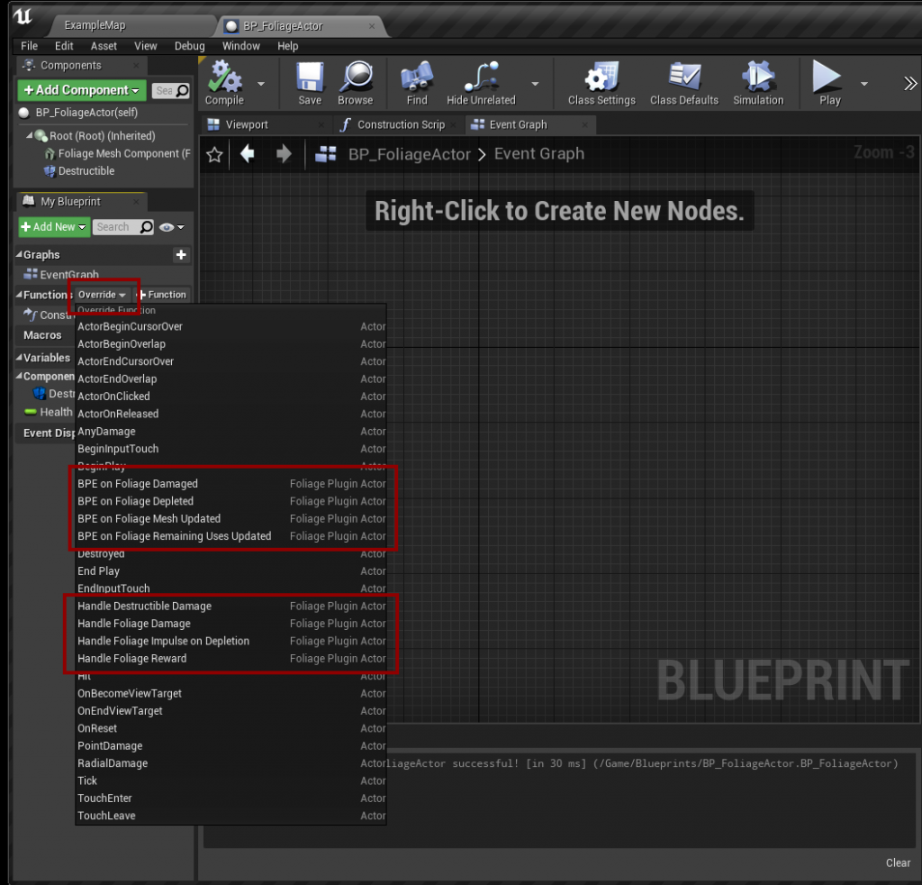Collapse the Variables section
This screenshot has width=922, height=885.
20,357
